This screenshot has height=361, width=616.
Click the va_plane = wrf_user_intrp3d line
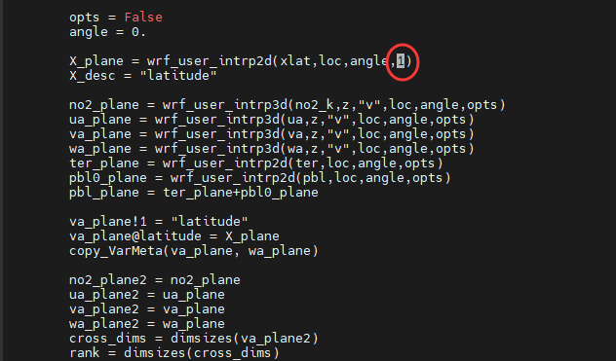[x=272, y=134]
